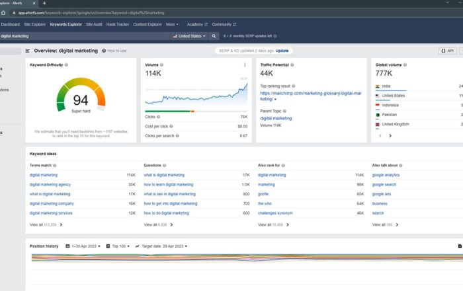
Task: Open challenges synonym keyword link
Action: pos(275,213)
